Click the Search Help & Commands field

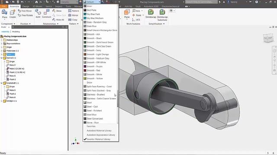click(x=201, y=2)
